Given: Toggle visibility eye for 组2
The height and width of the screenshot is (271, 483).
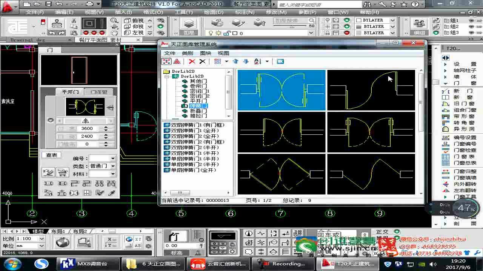Looking at the screenshot, I should (x=471, y=27).
